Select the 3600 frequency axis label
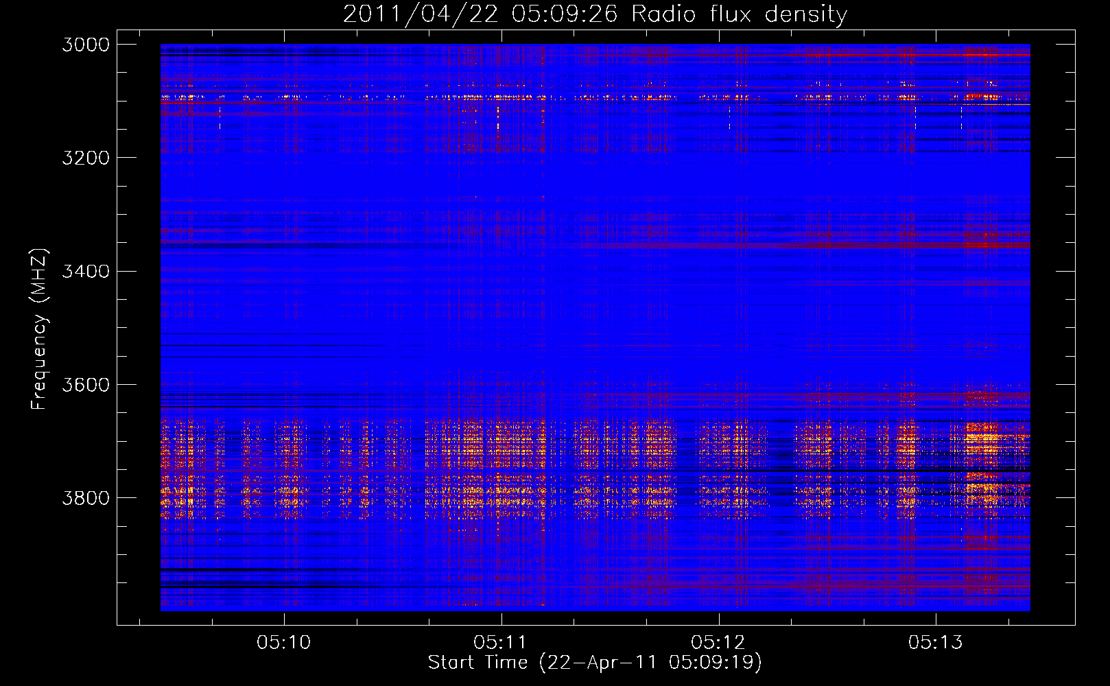1110x686 pixels. 86,384
